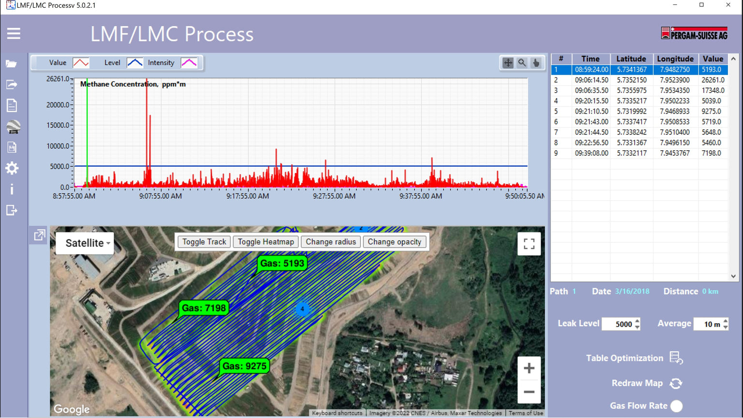Open the hamburger menu

pyautogui.click(x=14, y=33)
